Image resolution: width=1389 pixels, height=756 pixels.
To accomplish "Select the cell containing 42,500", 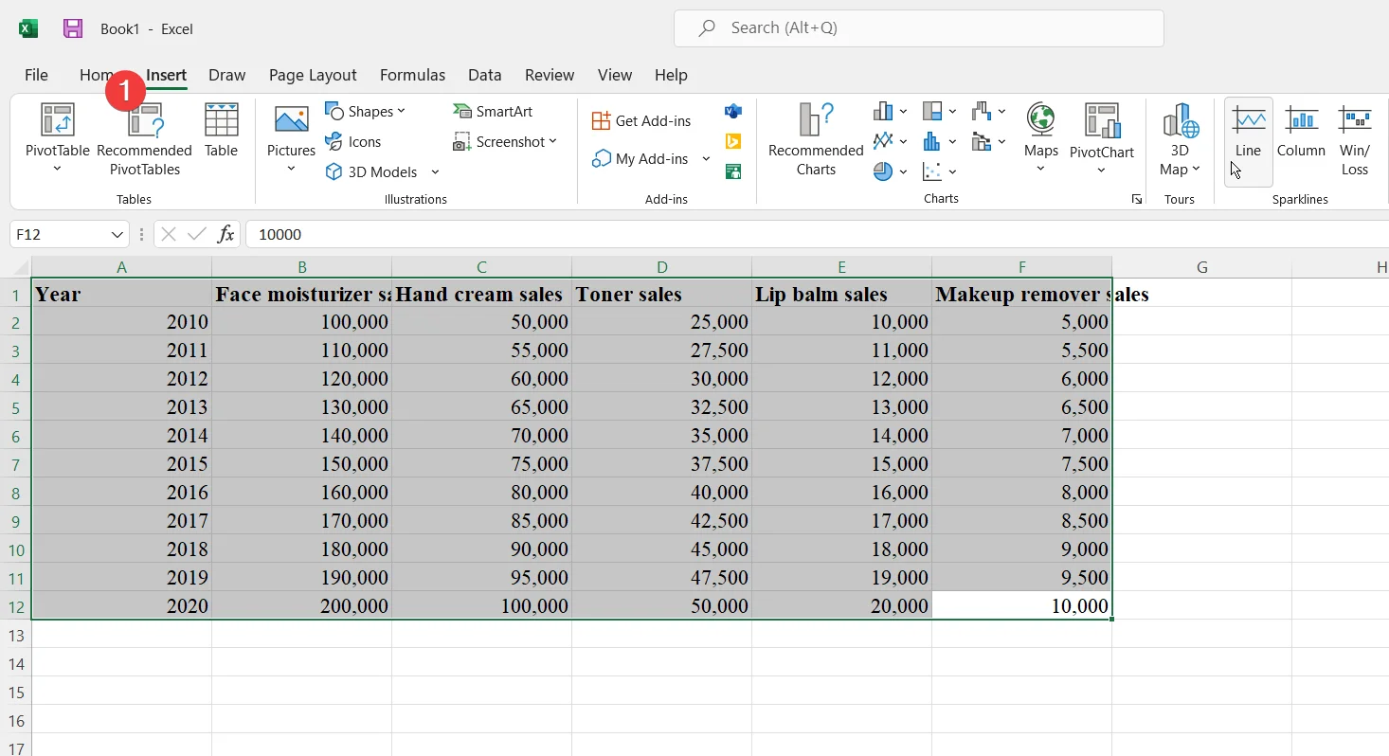I will coord(661,520).
